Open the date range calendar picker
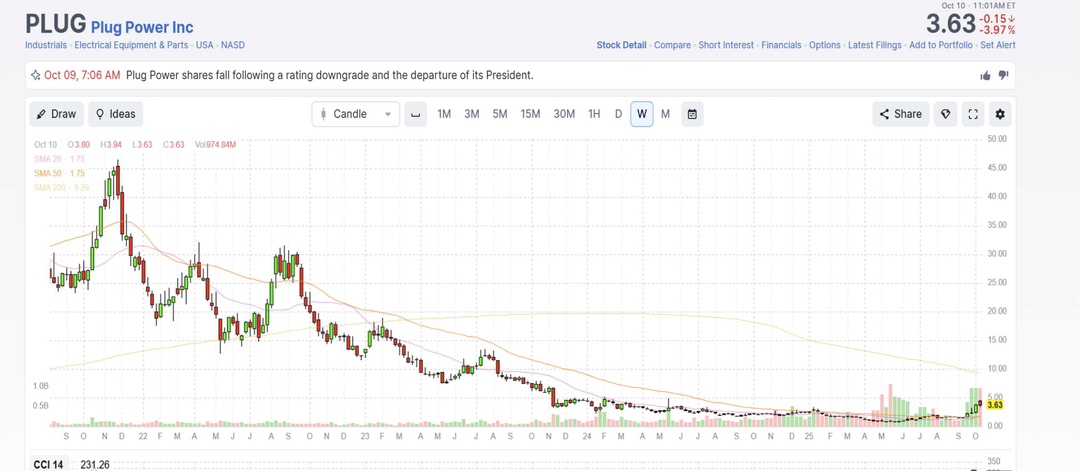Viewport: 1080px width, 471px height. tap(692, 114)
